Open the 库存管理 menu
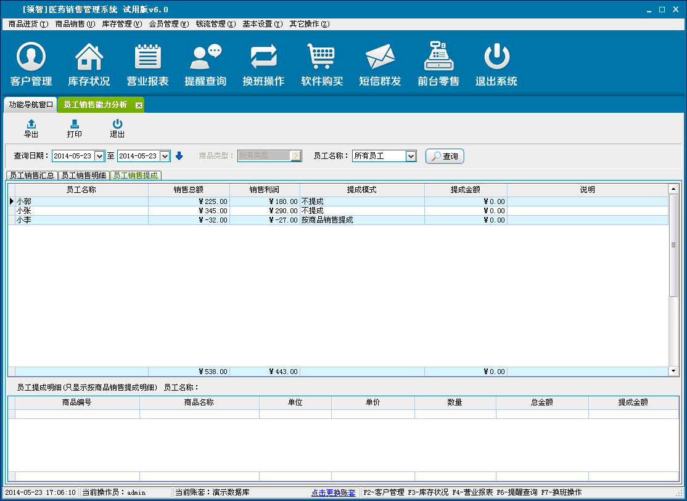Image resolution: width=687 pixels, height=501 pixels. tap(121, 24)
